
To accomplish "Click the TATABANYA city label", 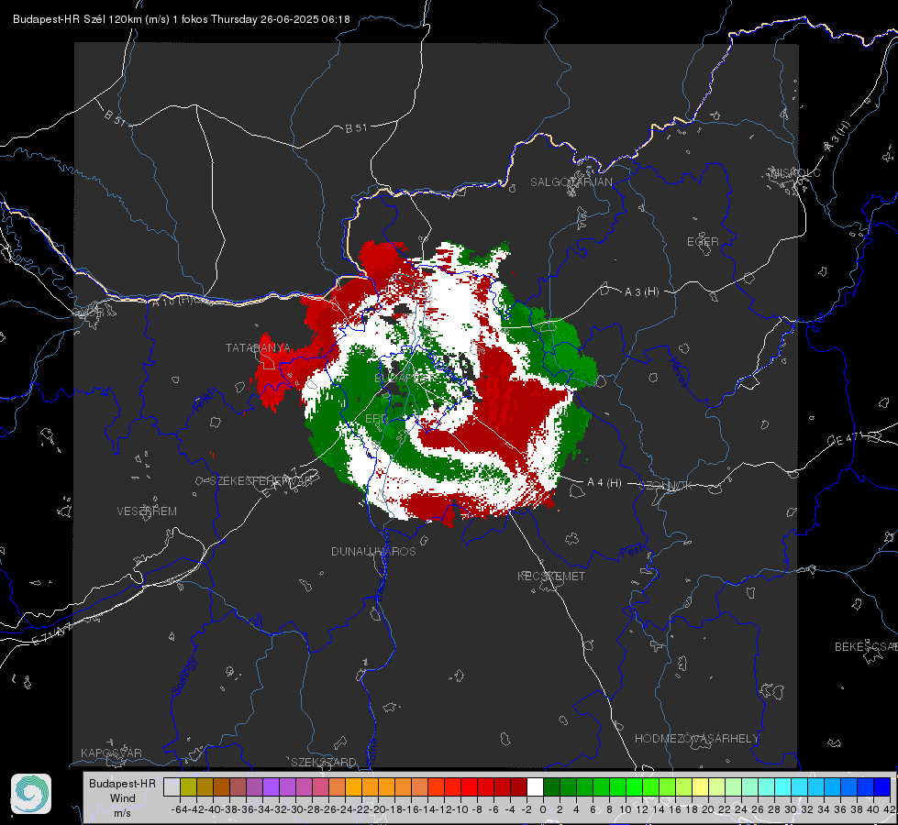I will 258,348.
